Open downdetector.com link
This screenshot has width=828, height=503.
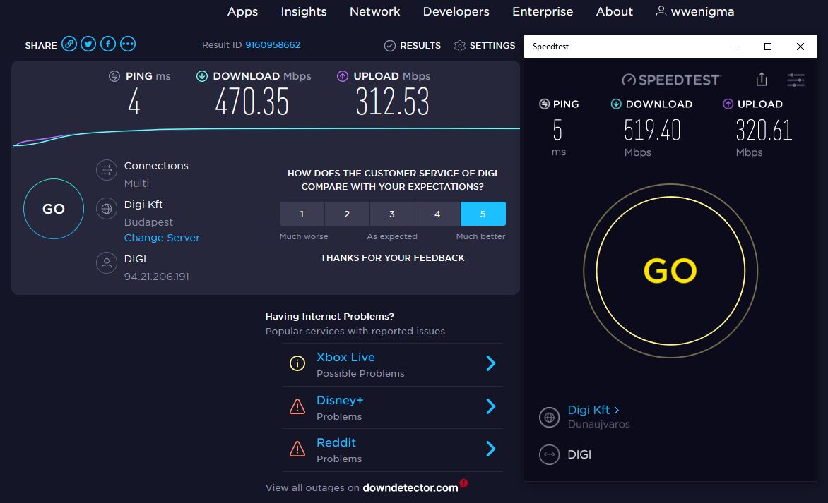click(x=410, y=487)
